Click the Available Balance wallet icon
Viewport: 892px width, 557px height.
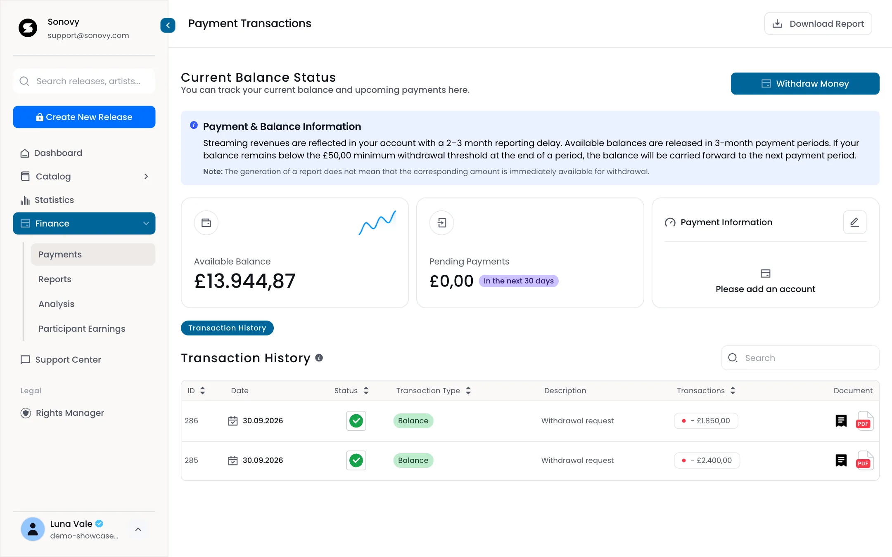click(206, 223)
